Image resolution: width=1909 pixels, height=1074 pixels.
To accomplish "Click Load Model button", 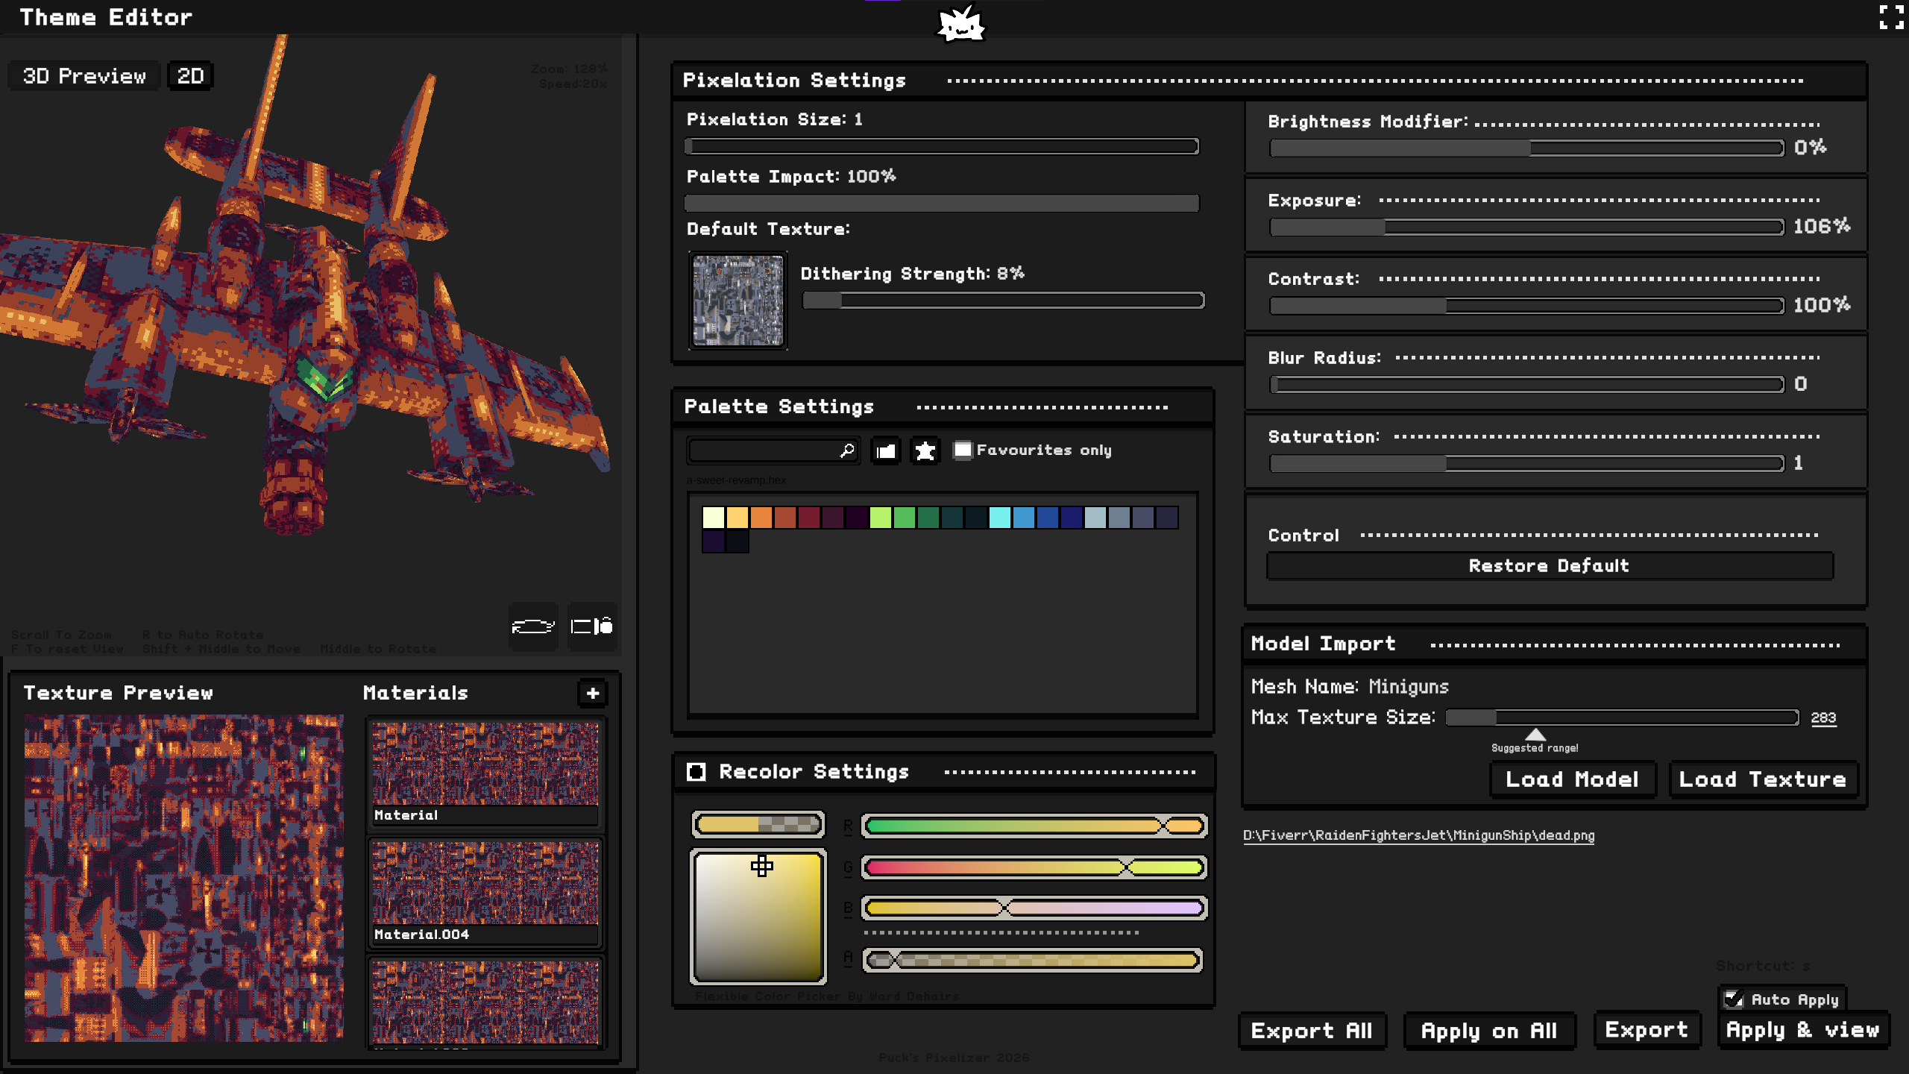I will [1572, 779].
